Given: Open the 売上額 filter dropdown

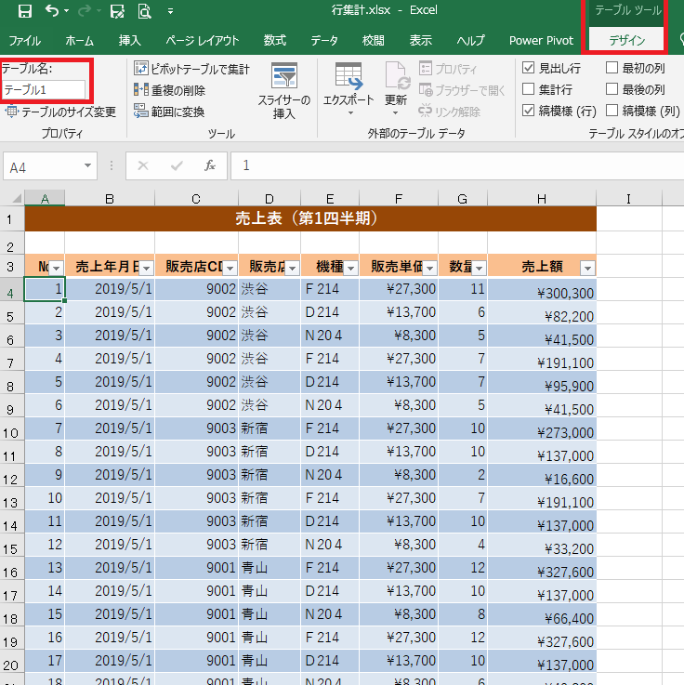Looking at the screenshot, I should point(587,268).
